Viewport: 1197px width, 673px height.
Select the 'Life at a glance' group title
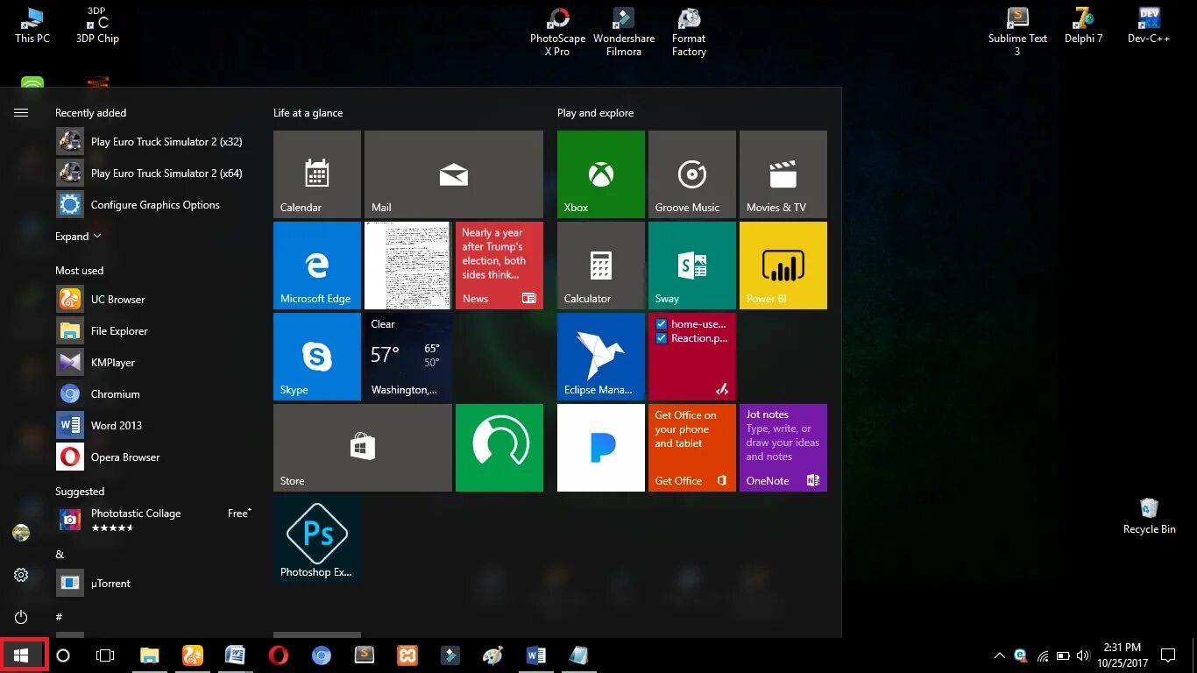point(308,113)
